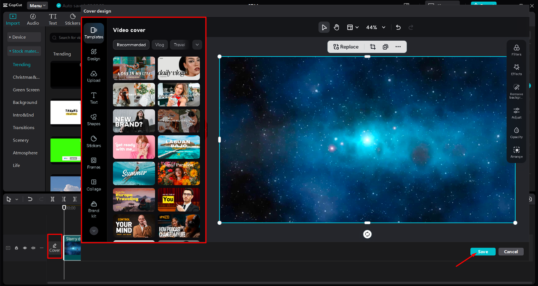The image size is (538, 286).
Task: Select the pointer selection tool
Action: pyautogui.click(x=324, y=27)
